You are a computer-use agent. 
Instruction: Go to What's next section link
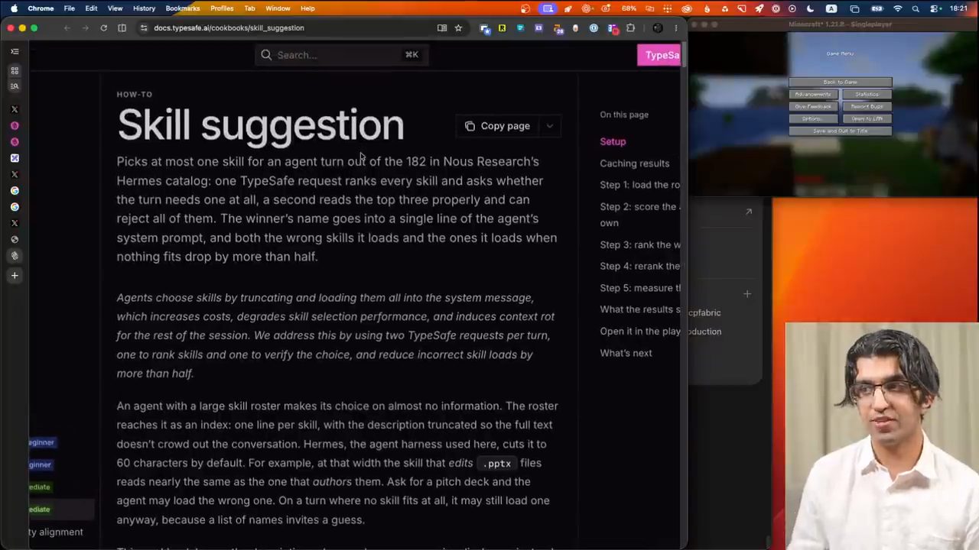pos(626,353)
